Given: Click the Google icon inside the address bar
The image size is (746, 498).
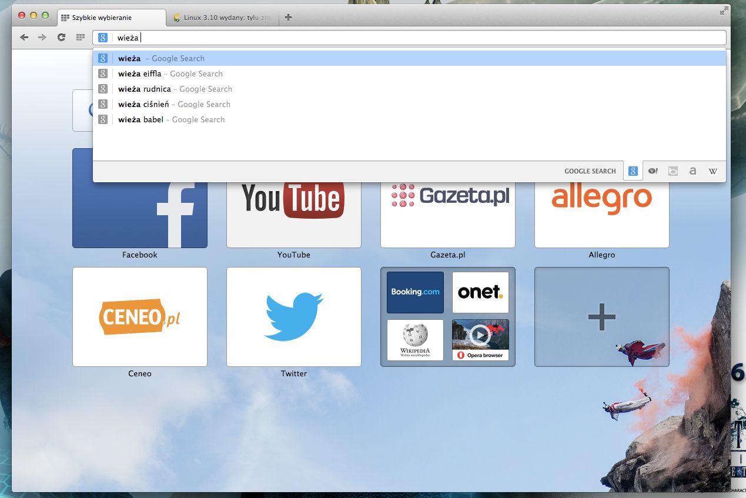Looking at the screenshot, I should (103, 38).
